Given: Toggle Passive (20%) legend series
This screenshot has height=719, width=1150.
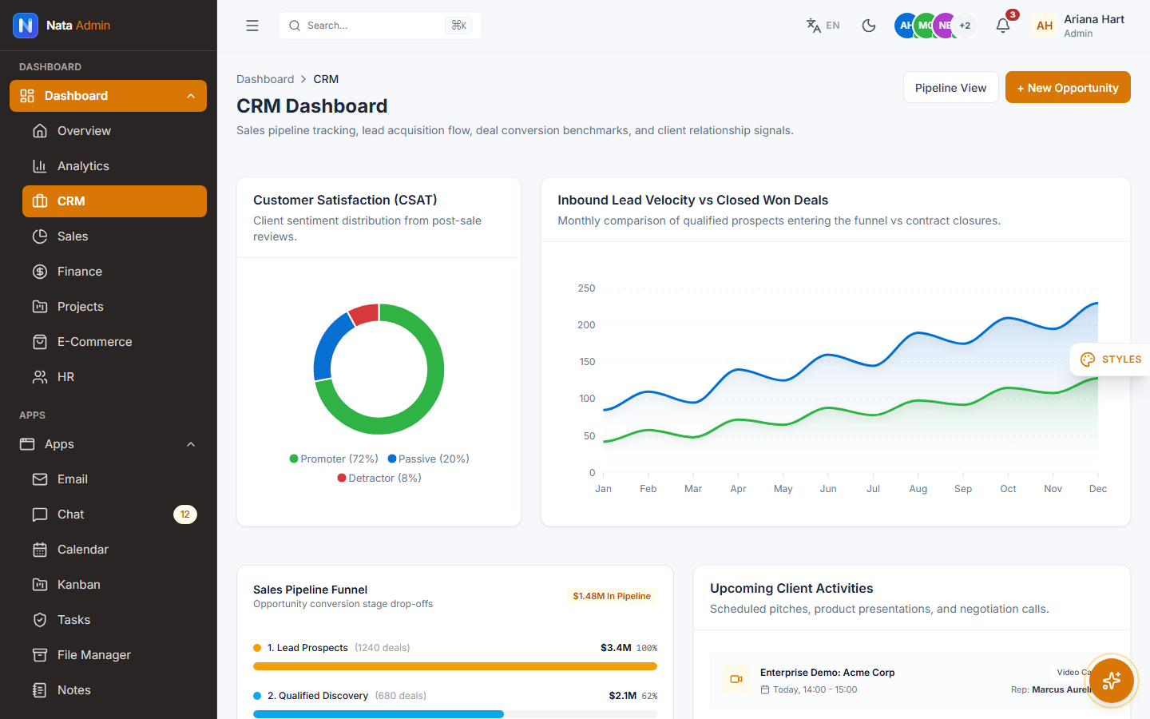Looking at the screenshot, I should tap(428, 459).
